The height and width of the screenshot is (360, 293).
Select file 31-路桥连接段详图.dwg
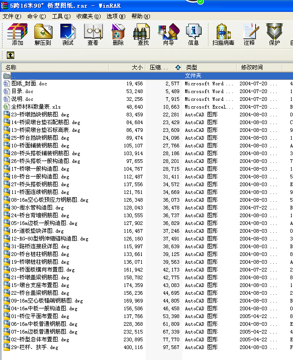pyautogui.click(x=40, y=246)
